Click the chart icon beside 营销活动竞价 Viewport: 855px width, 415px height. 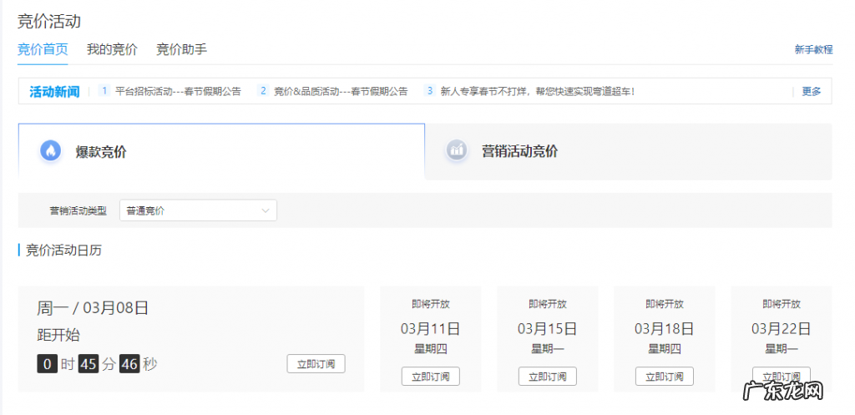(457, 150)
